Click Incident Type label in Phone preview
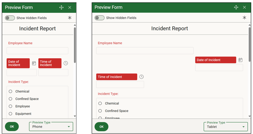The width and height of the screenshot is (253, 134). tap(18, 82)
